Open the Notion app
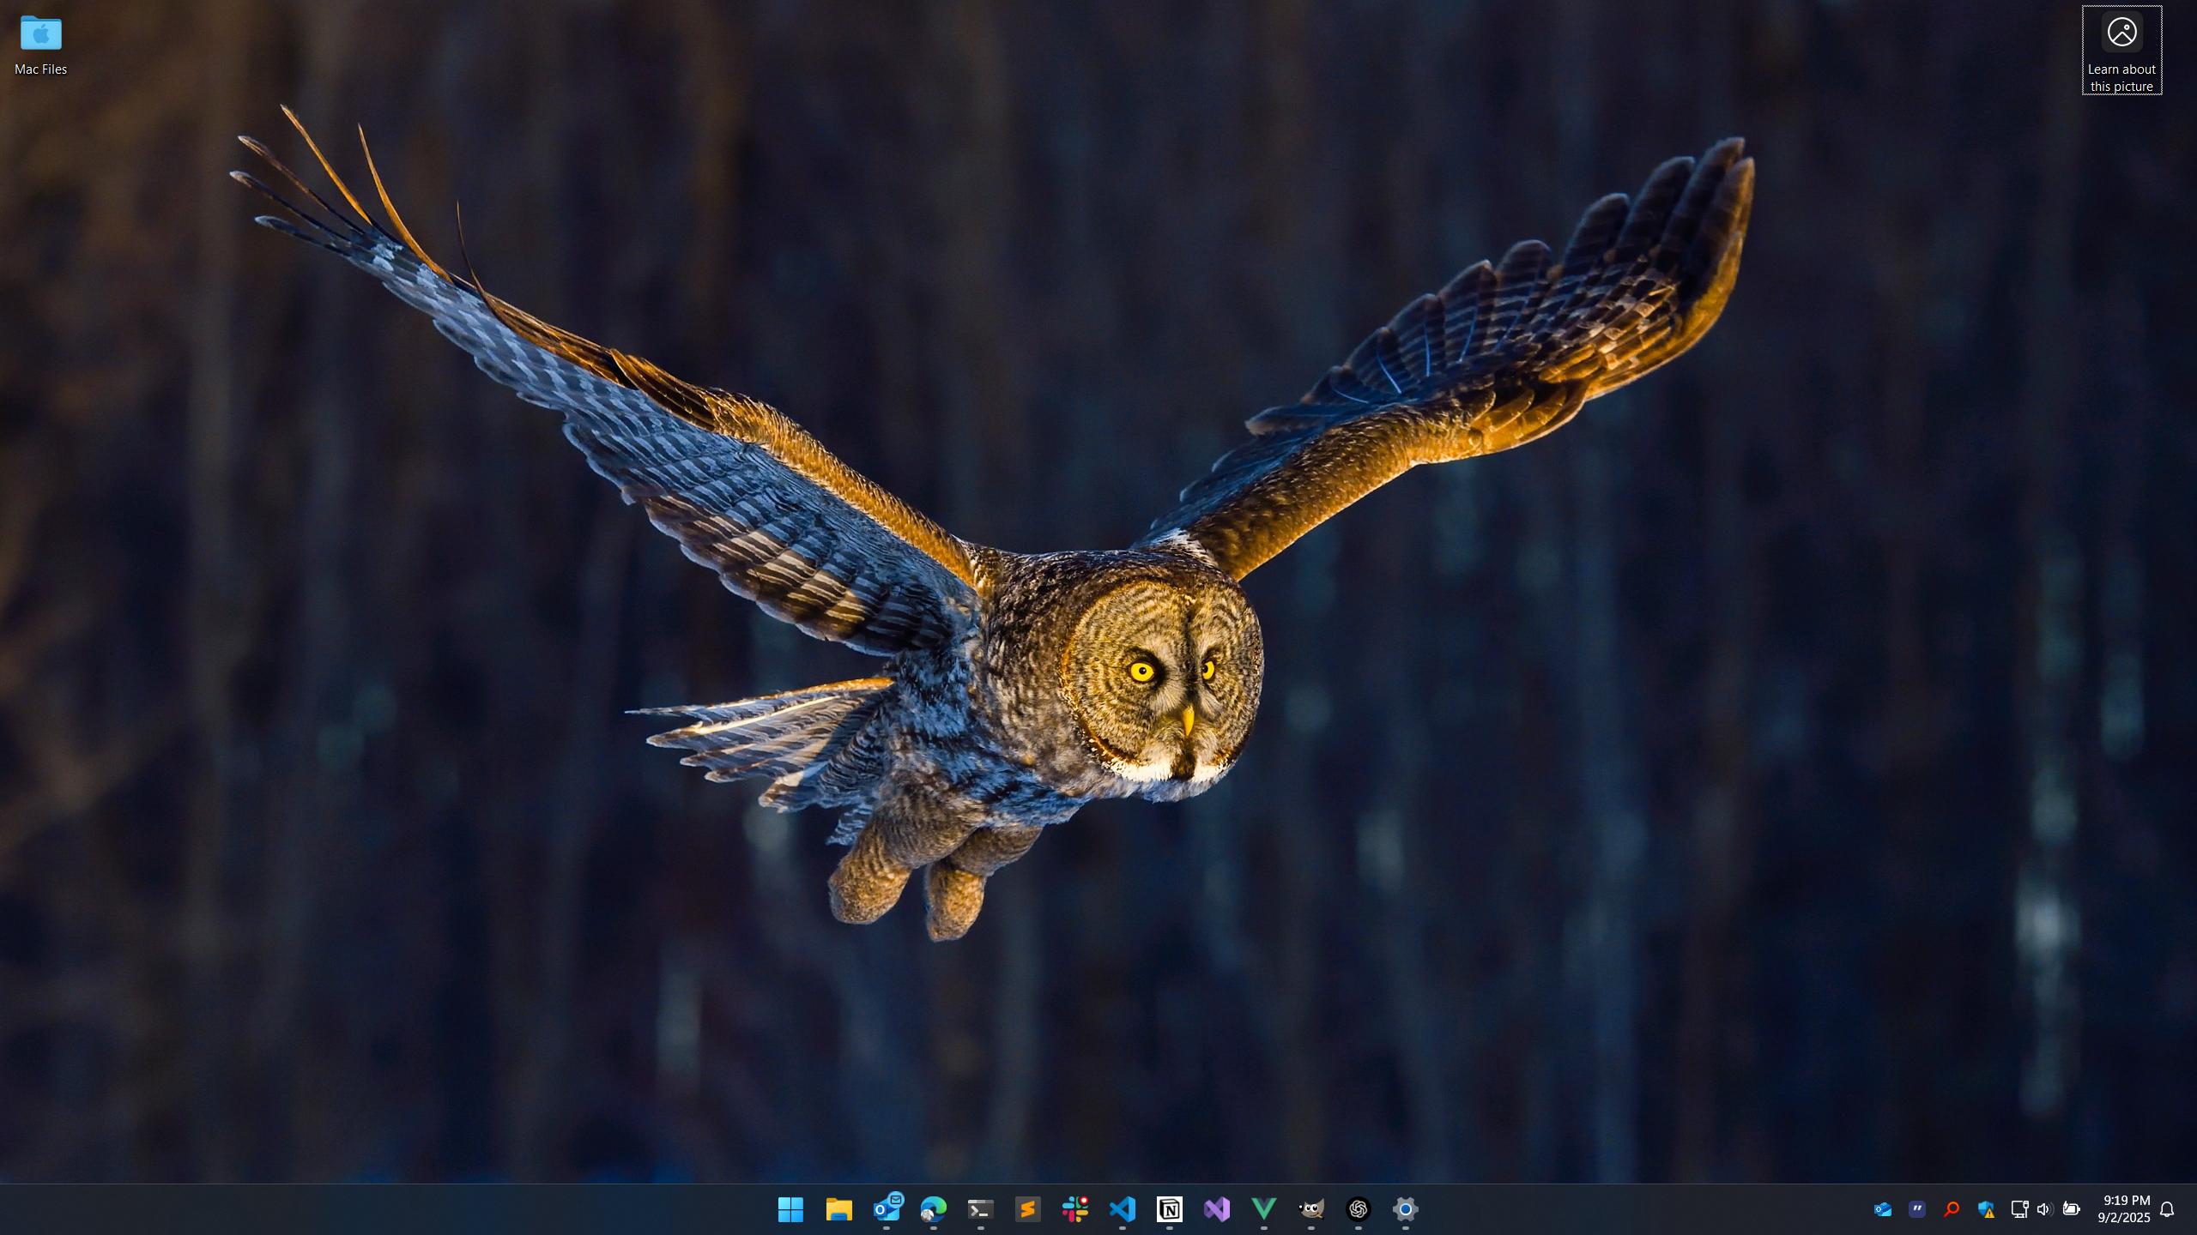 click(1170, 1209)
